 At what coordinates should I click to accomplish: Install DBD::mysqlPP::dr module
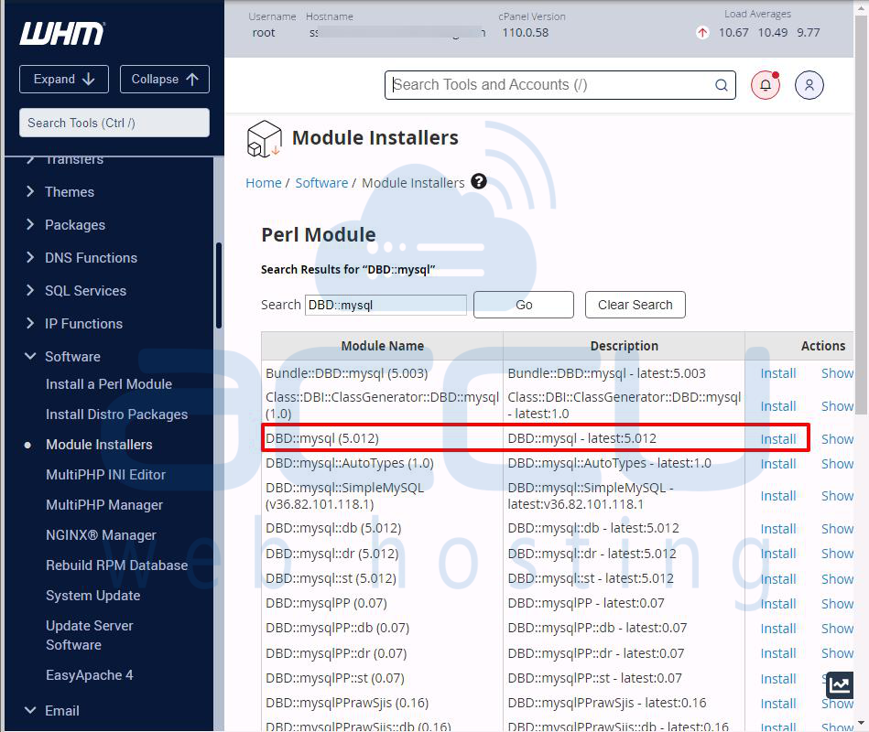point(778,653)
